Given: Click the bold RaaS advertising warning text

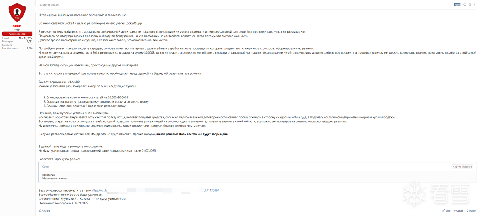Looking at the screenshot, I should (x=192, y=134).
